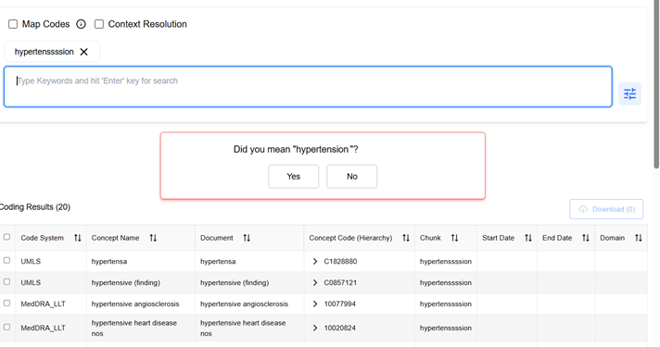Enable the Map Codes checkbox
This screenshot has height=347, width=660.
pos(13,24)
